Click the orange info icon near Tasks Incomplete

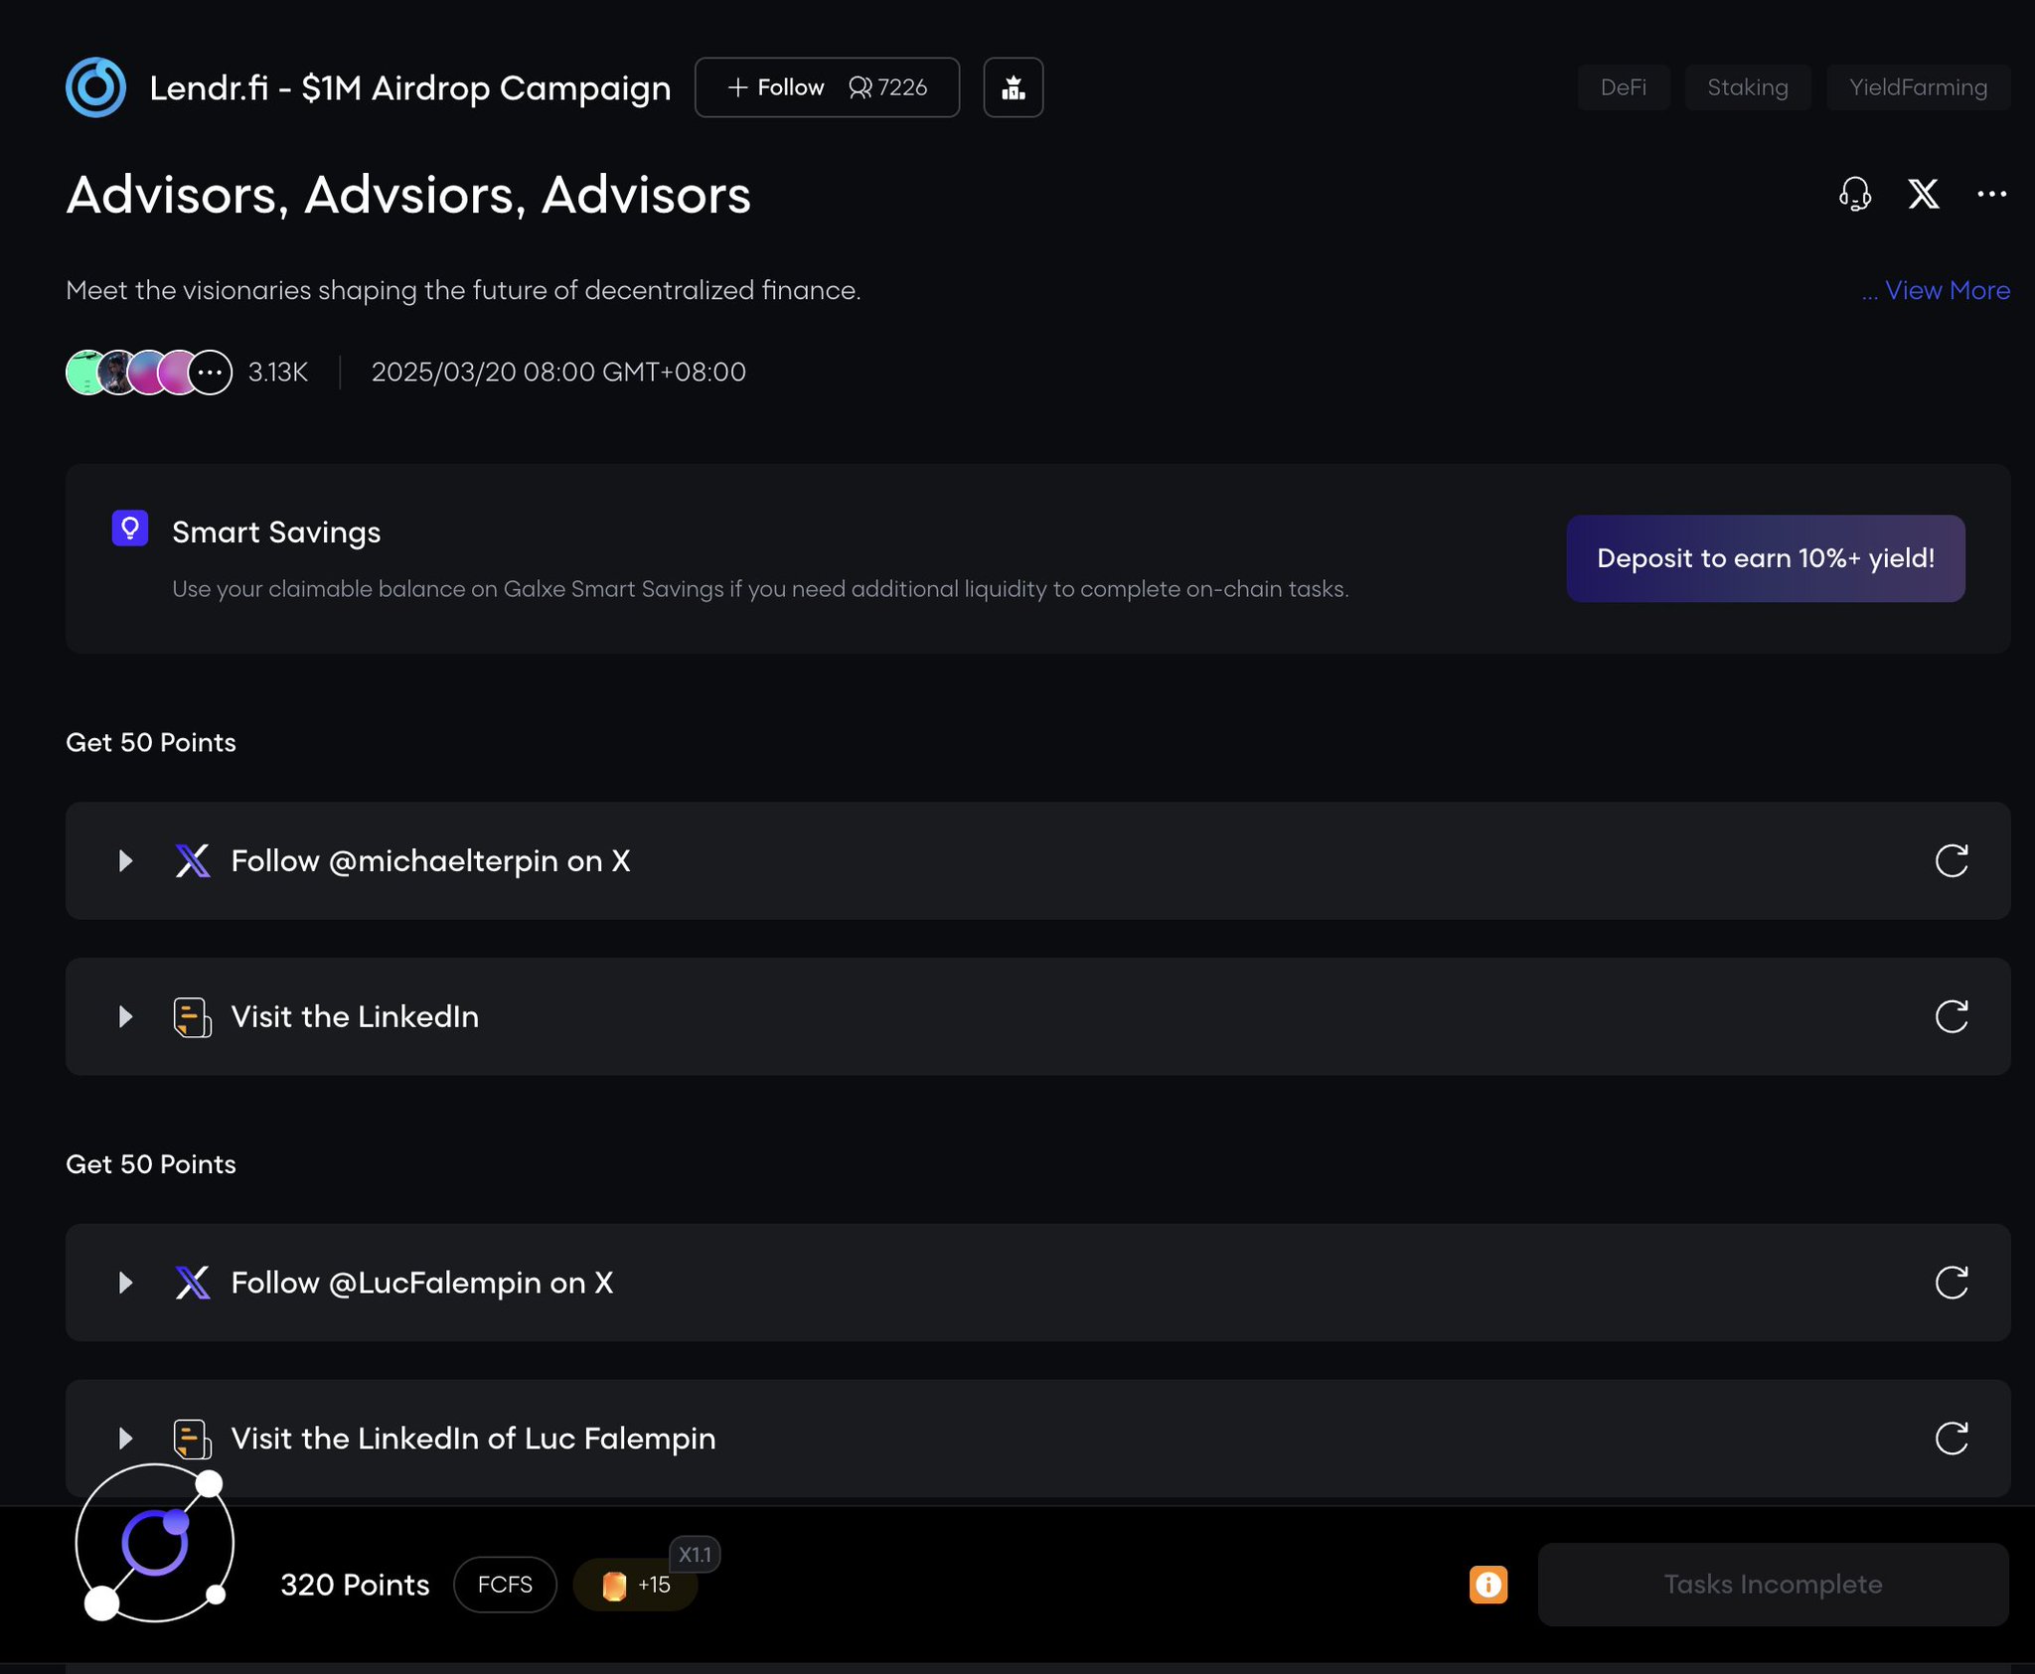[1487, 1585]
